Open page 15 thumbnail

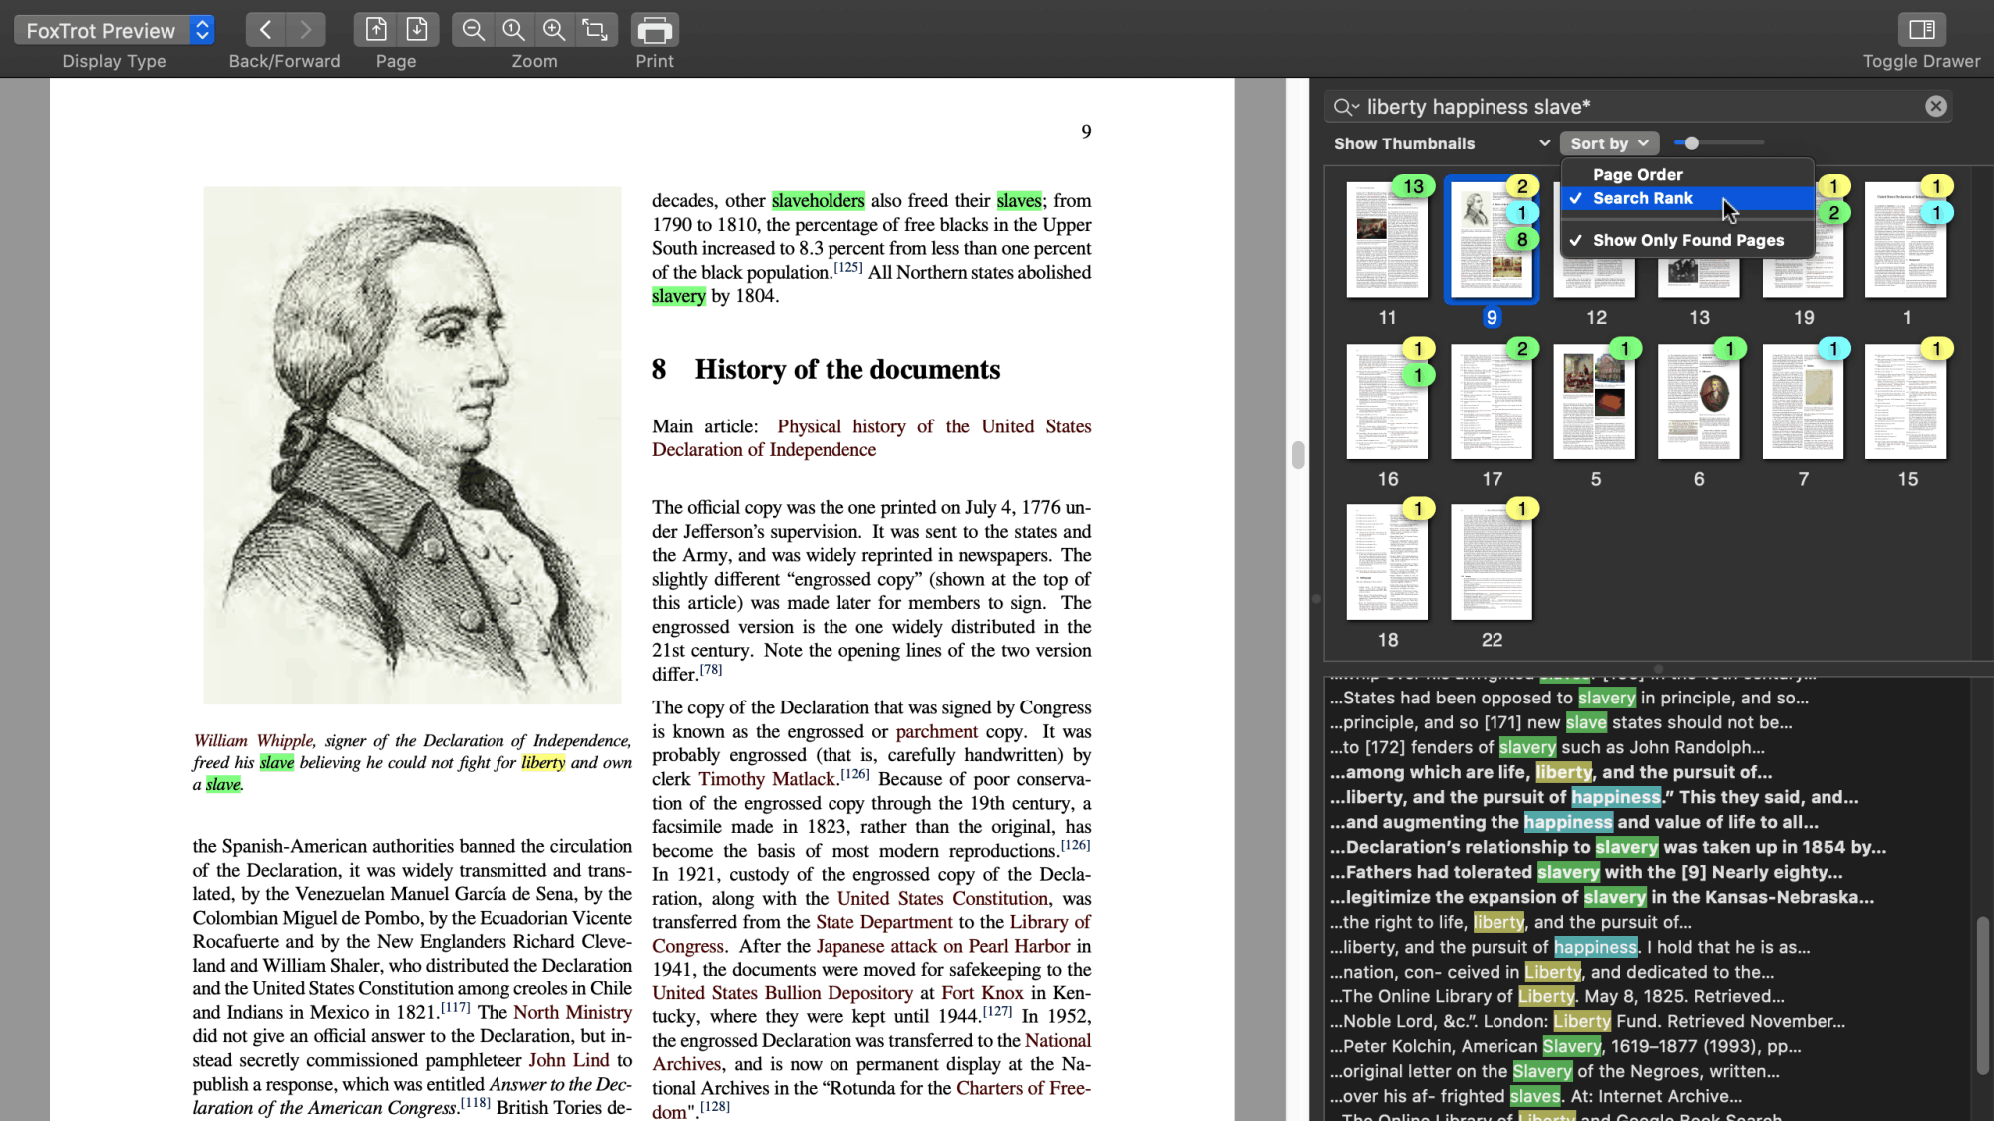(1905, 402)
